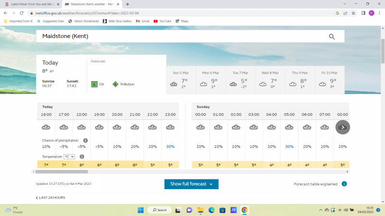Open the location search magnifier icon
The width and height of the screenshot is (385, 216).
[332, 36]
